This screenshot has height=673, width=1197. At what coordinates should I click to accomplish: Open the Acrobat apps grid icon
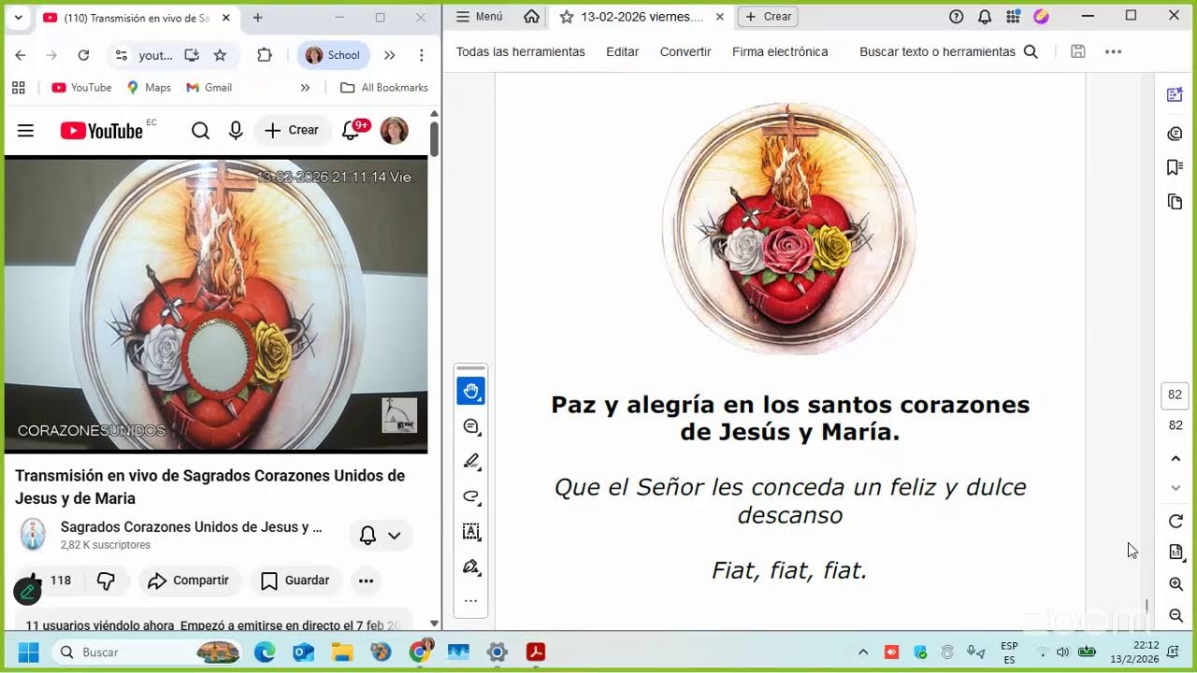pos(1013,16)
